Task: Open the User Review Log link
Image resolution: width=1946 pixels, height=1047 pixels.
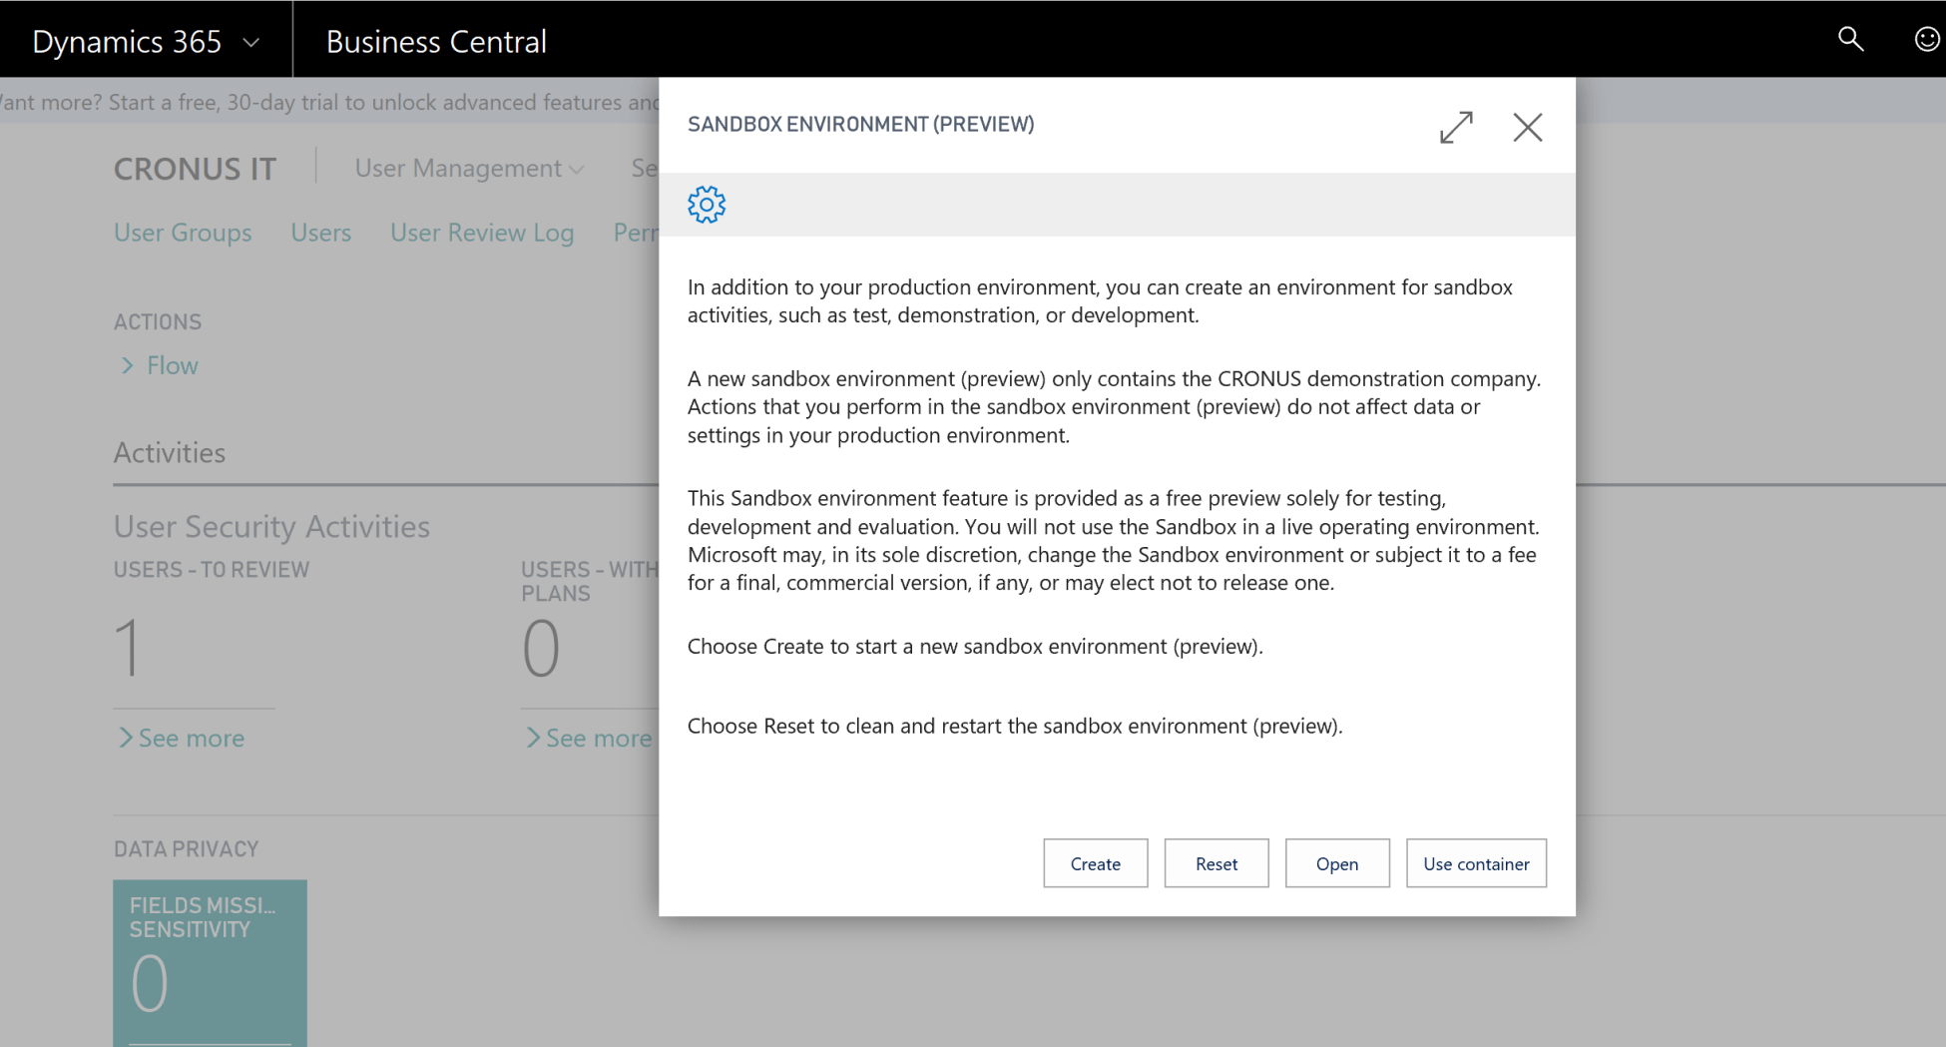Action: 482,233
